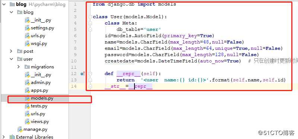This screenshot has width=298, height=139.
Task: Click the External Libraries bar-chart icon
Action: (12, 137)
